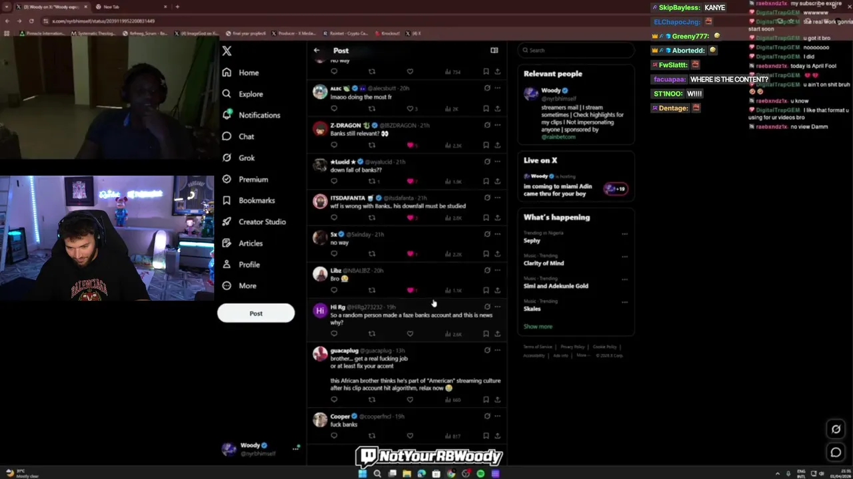Open taskbar search icon
853x479 pixels.
pyautogui.click(x=377, y=474)
